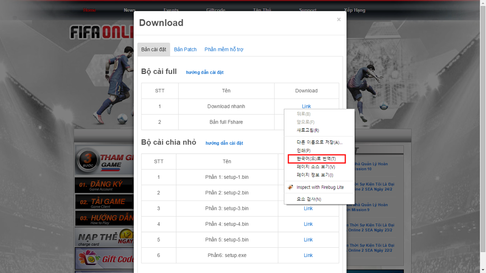The image size is (486, 273).
Task: Open the News nav item
Action: tap(130, 10)
